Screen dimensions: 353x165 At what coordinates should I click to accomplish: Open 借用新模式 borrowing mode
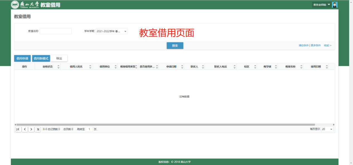coord(41,59)
